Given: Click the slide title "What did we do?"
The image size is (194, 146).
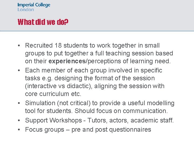Looking at the screenshot, I should 43,22.
